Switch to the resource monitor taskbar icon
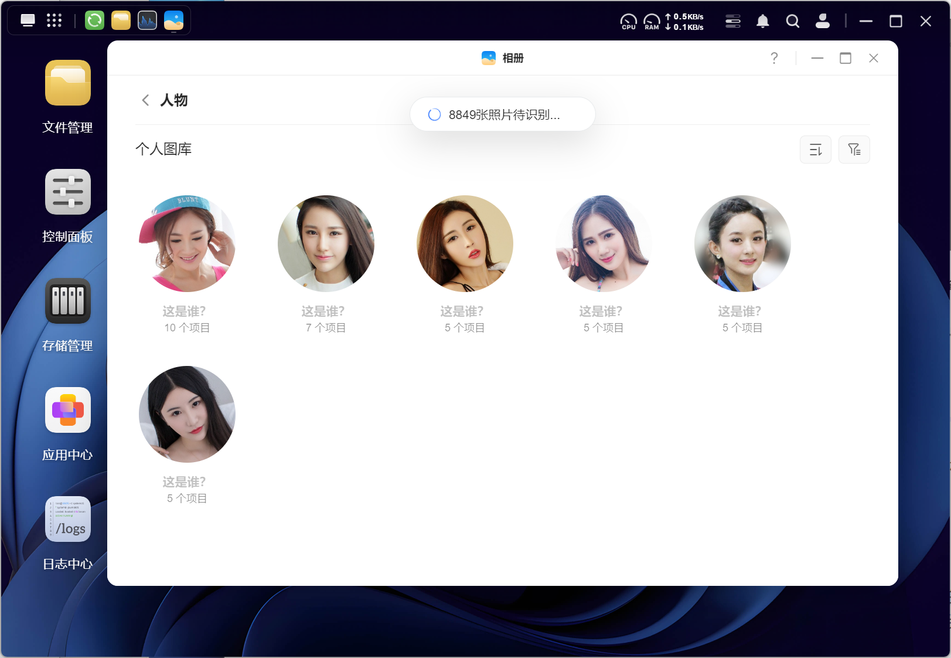Screen dimensions: 951x658 tap(147, 21)
